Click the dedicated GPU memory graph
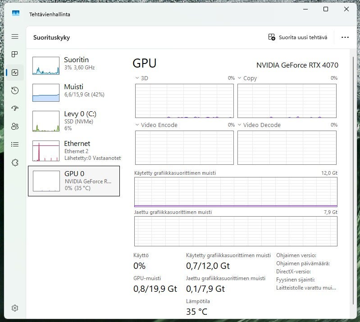This screenshot has width=360, height=322. click(x=236, y=192)
